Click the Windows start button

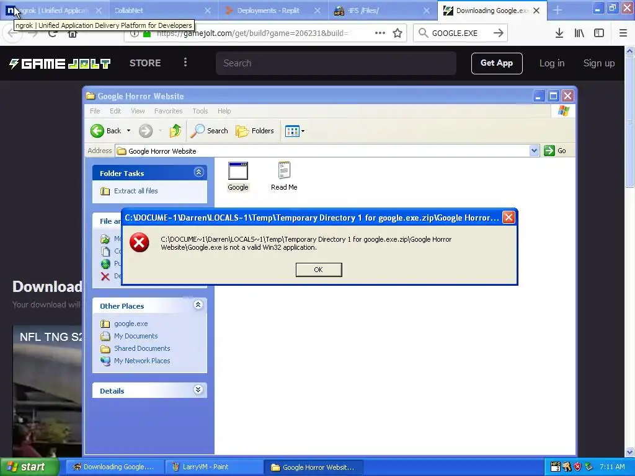coord(29,467)
